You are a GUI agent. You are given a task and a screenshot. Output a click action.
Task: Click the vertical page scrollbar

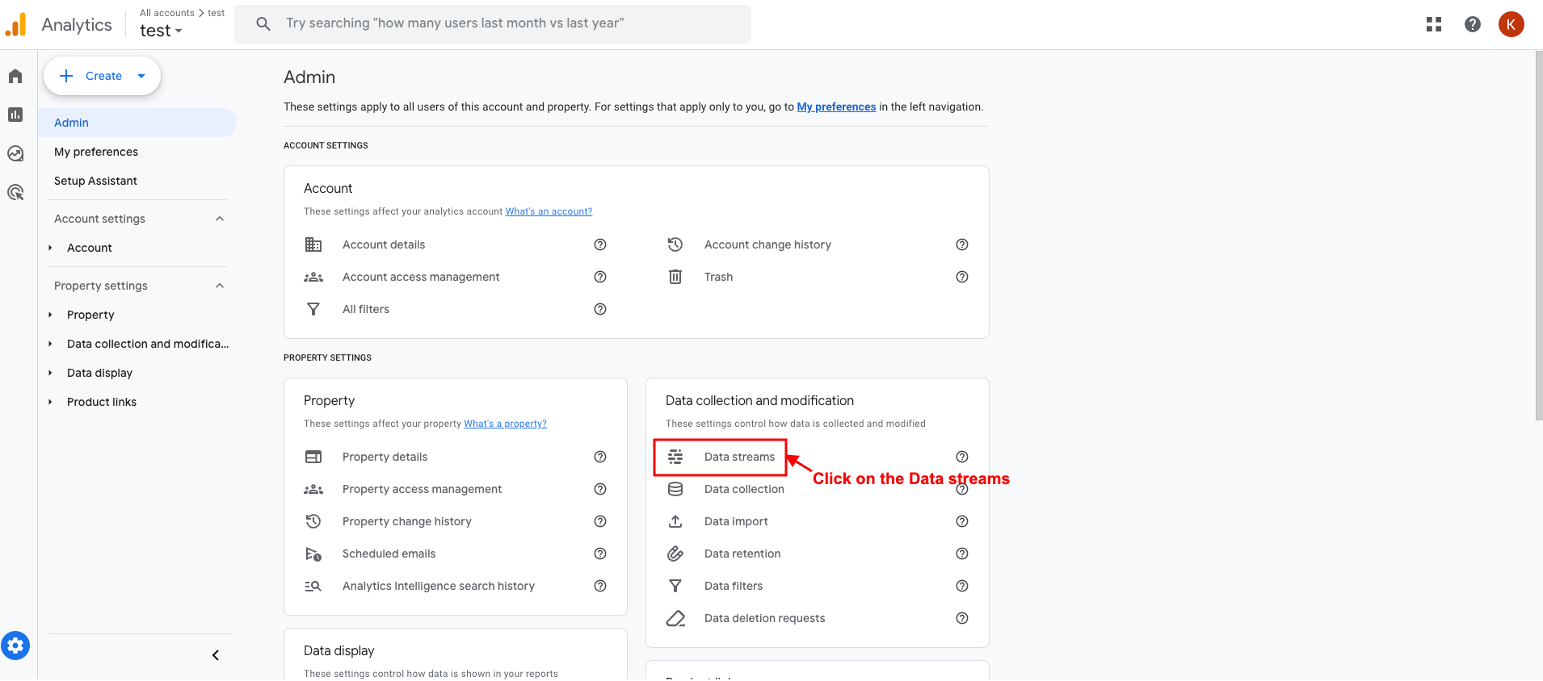(1538, 236)
